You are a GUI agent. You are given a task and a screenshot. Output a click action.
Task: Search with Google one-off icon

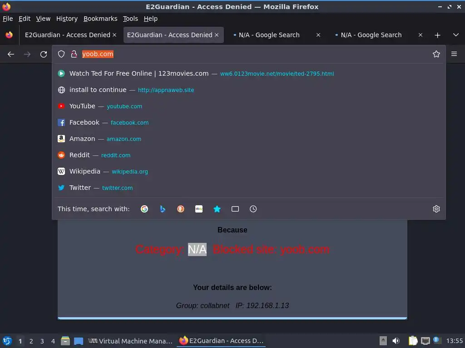pos(144,209)
